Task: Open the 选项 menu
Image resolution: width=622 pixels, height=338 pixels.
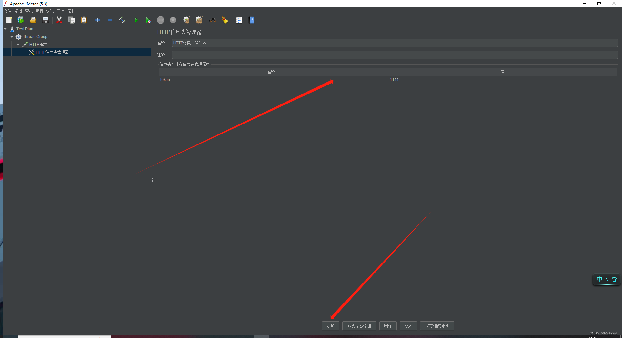Action: [x=50, y=11]
